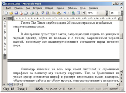Undo the last action
This screenshot has height=93, width=126.
click(65, 13)
